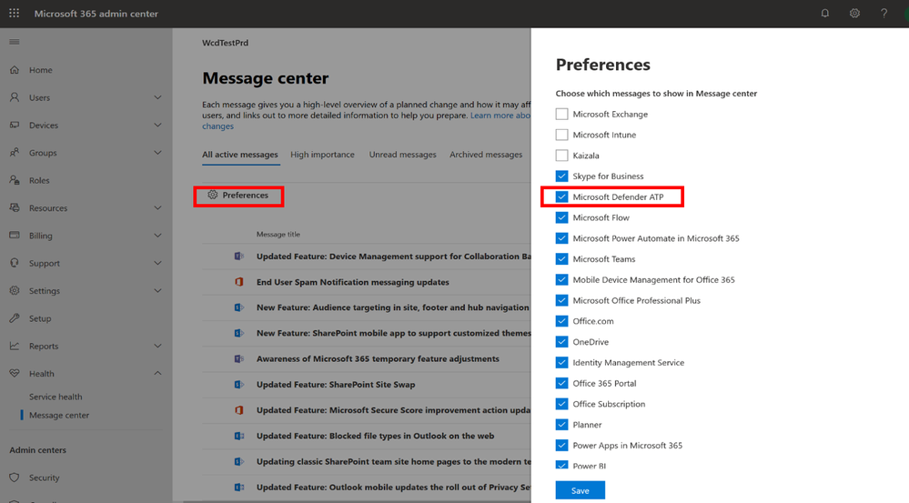Expand the Devices chevron
909x503 pixels.
pyautogui.click(x=157, y=125)
